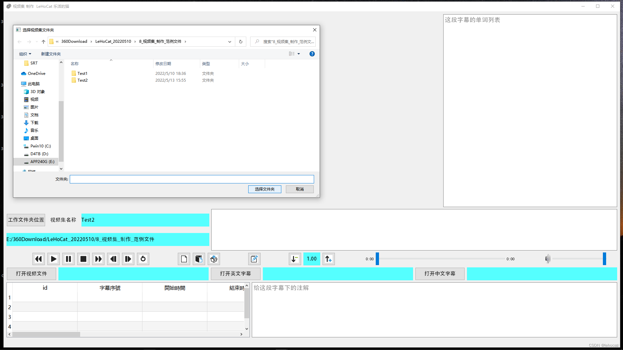This screenshot has width=623, height=350.
Task: Click 打开英文字幕 button
Action: [x=235, y=274]
